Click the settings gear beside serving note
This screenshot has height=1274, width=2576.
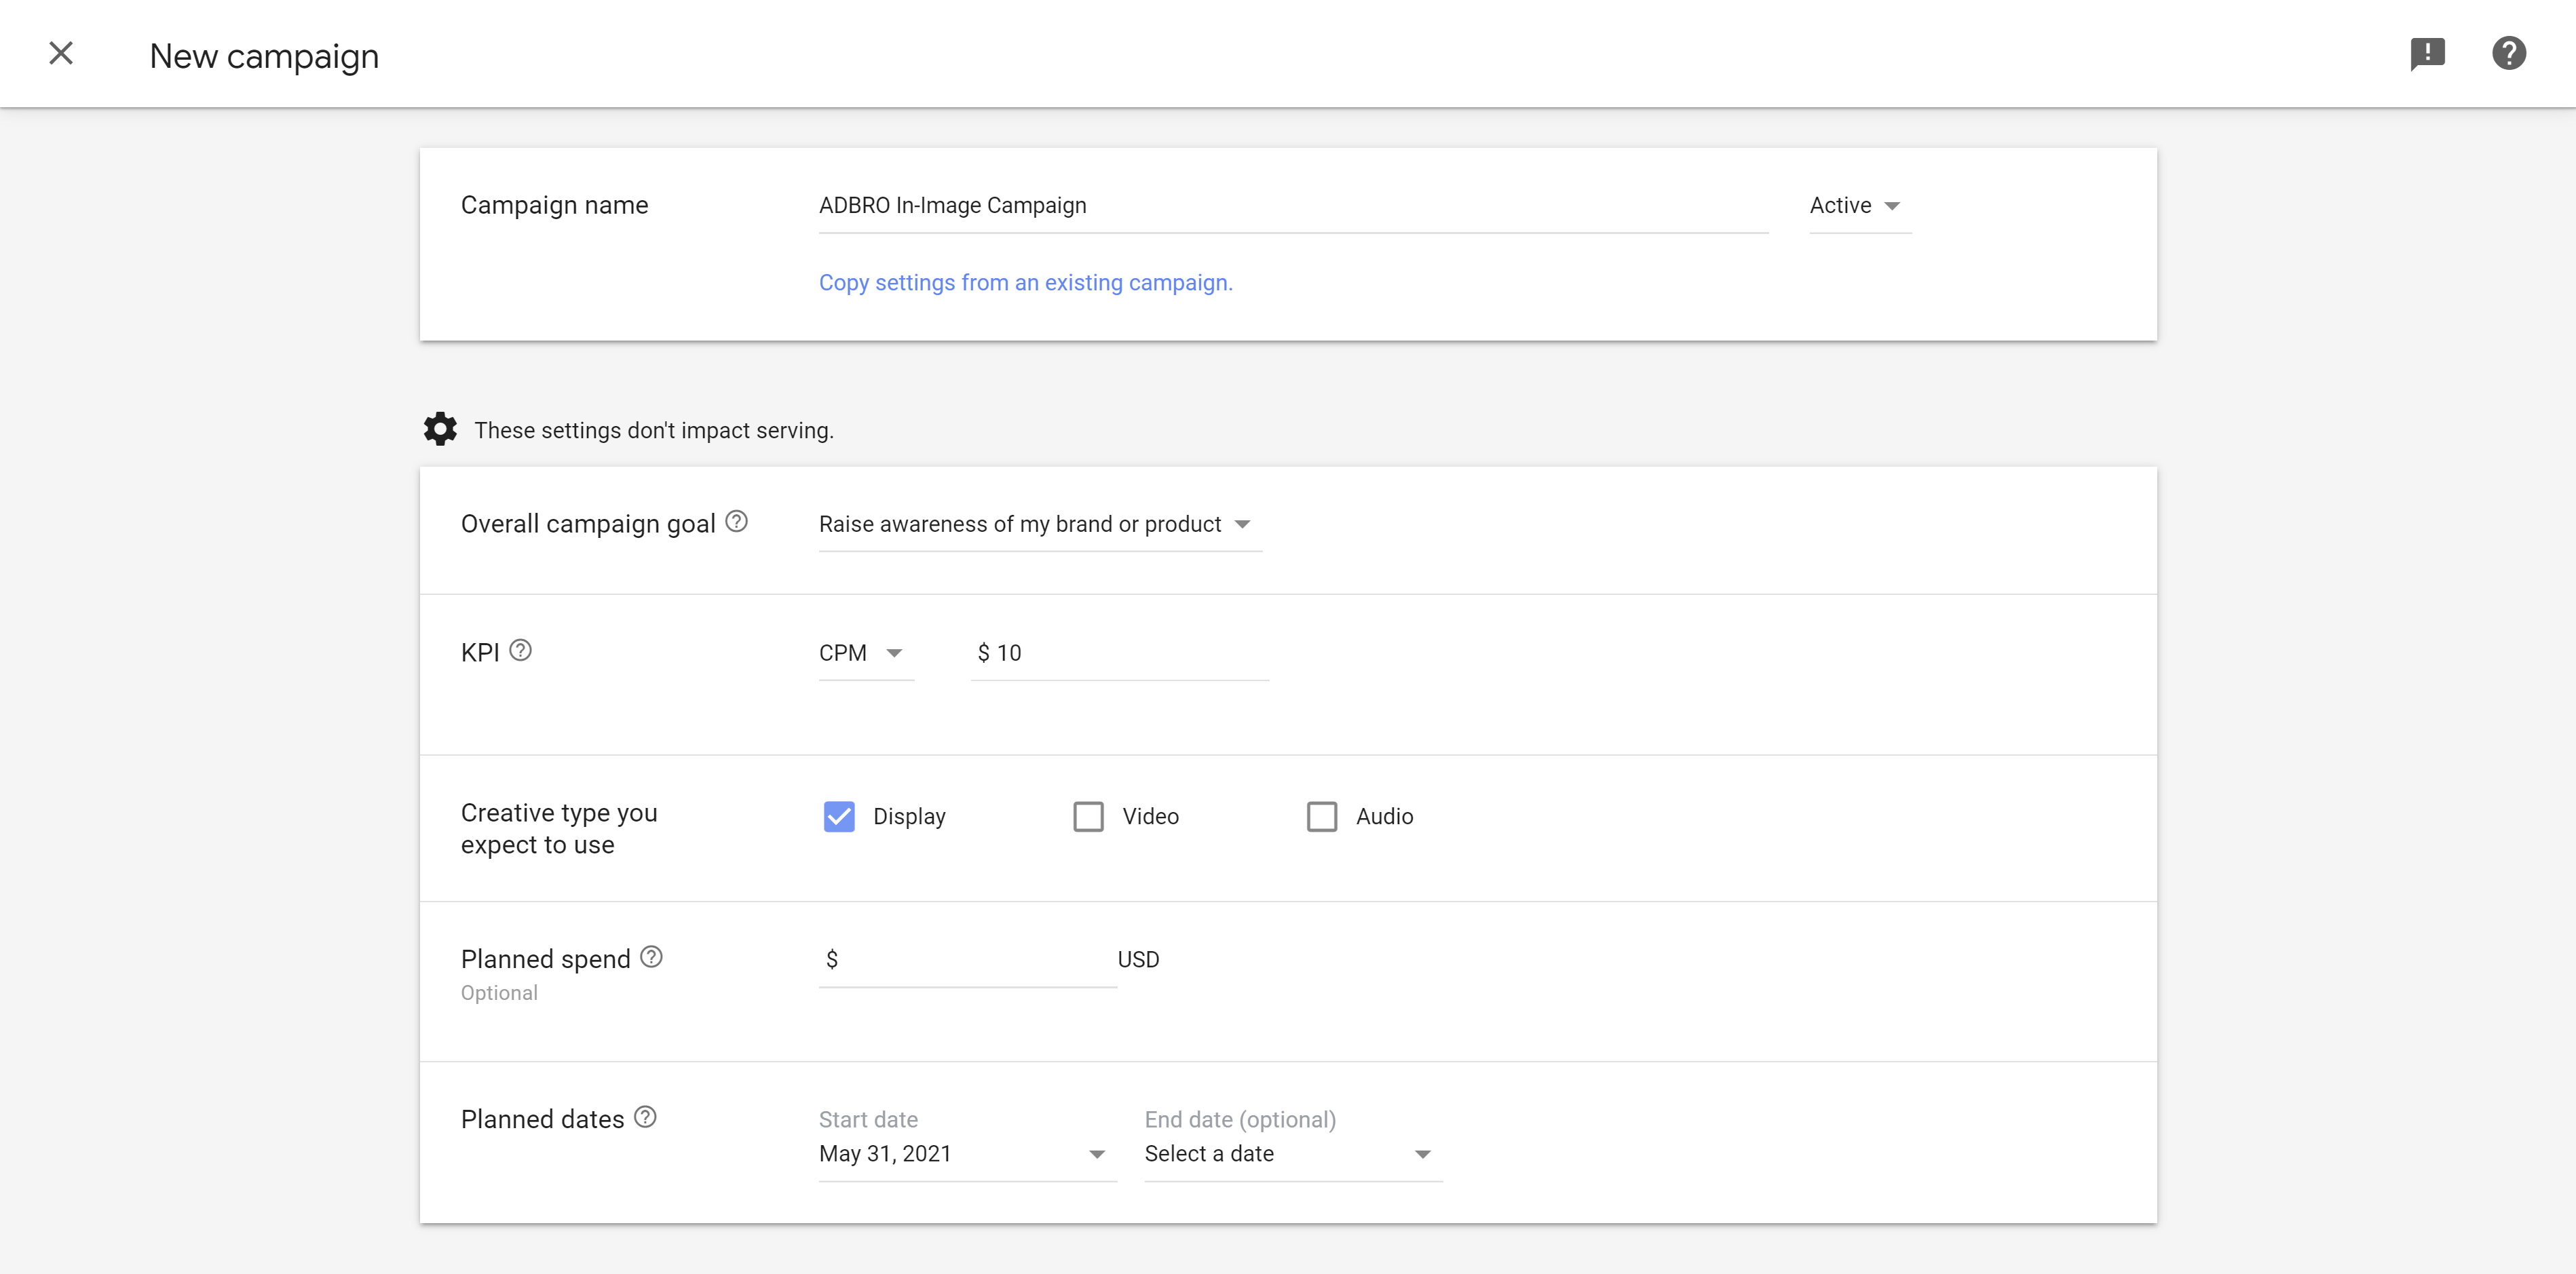coord(440,429)
